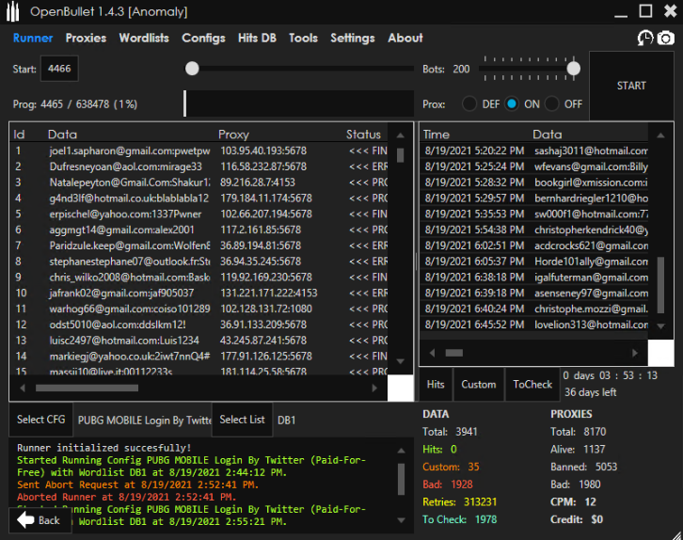Click the 'PUBG MOBILE Login By Twitter' config name
The image size is (683, 540).
pyautogui.click(x=144, y=421)
